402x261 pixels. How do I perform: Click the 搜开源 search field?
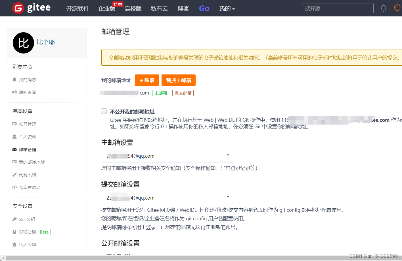(337, 8)
